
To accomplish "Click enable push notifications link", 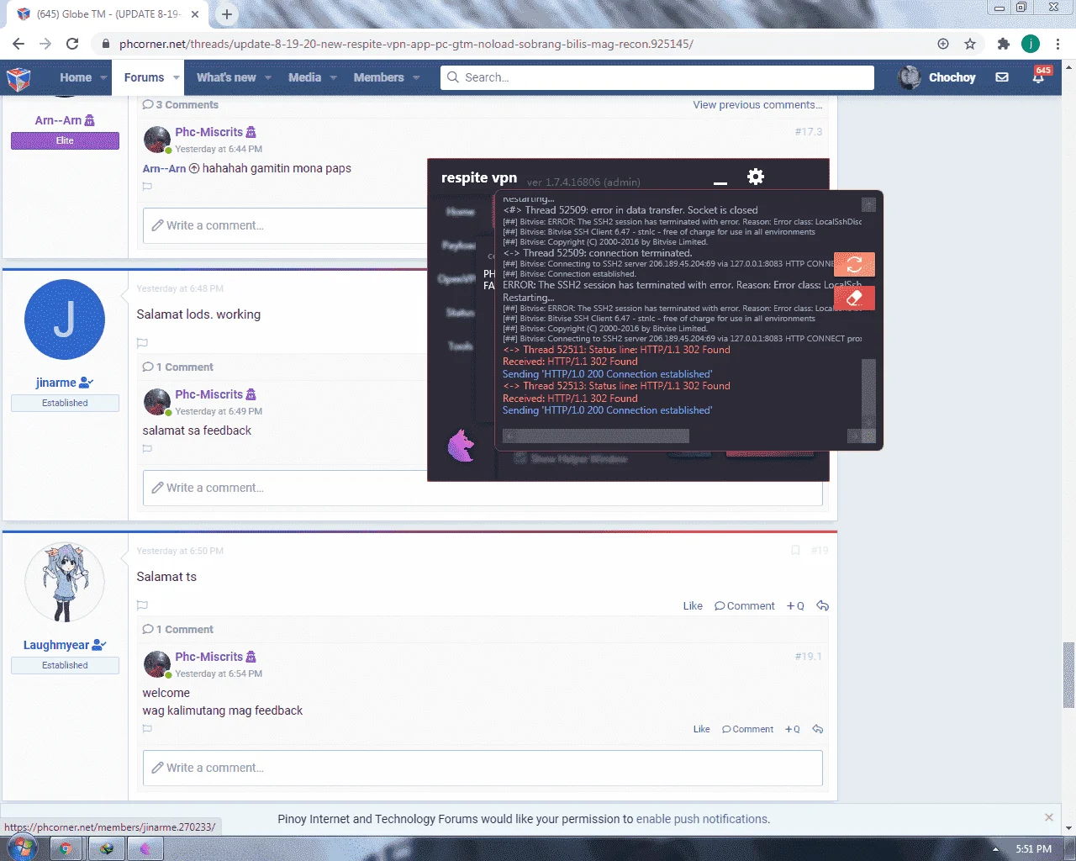I will [702, 819].
